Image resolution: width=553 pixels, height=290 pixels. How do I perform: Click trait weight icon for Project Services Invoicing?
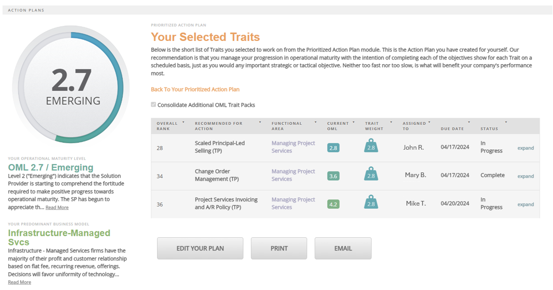(371, 202)
